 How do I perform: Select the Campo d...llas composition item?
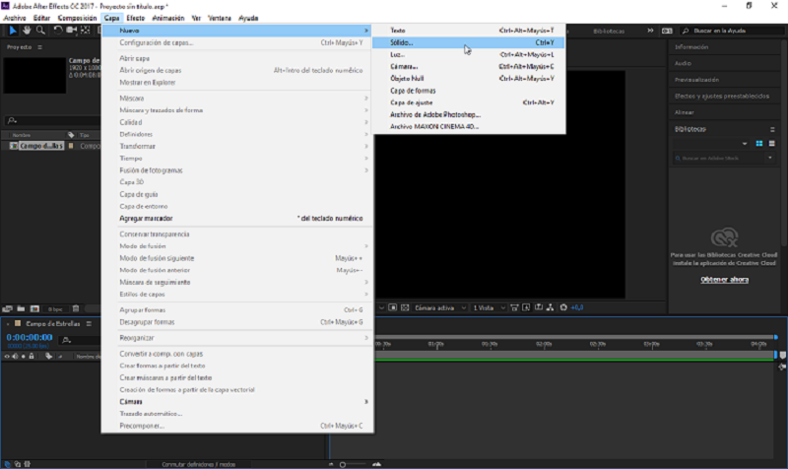(x=41, y=146)
